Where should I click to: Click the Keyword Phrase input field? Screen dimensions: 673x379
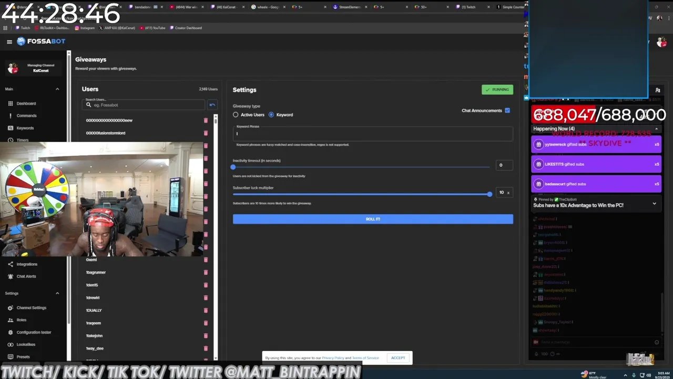click(373, 133)
